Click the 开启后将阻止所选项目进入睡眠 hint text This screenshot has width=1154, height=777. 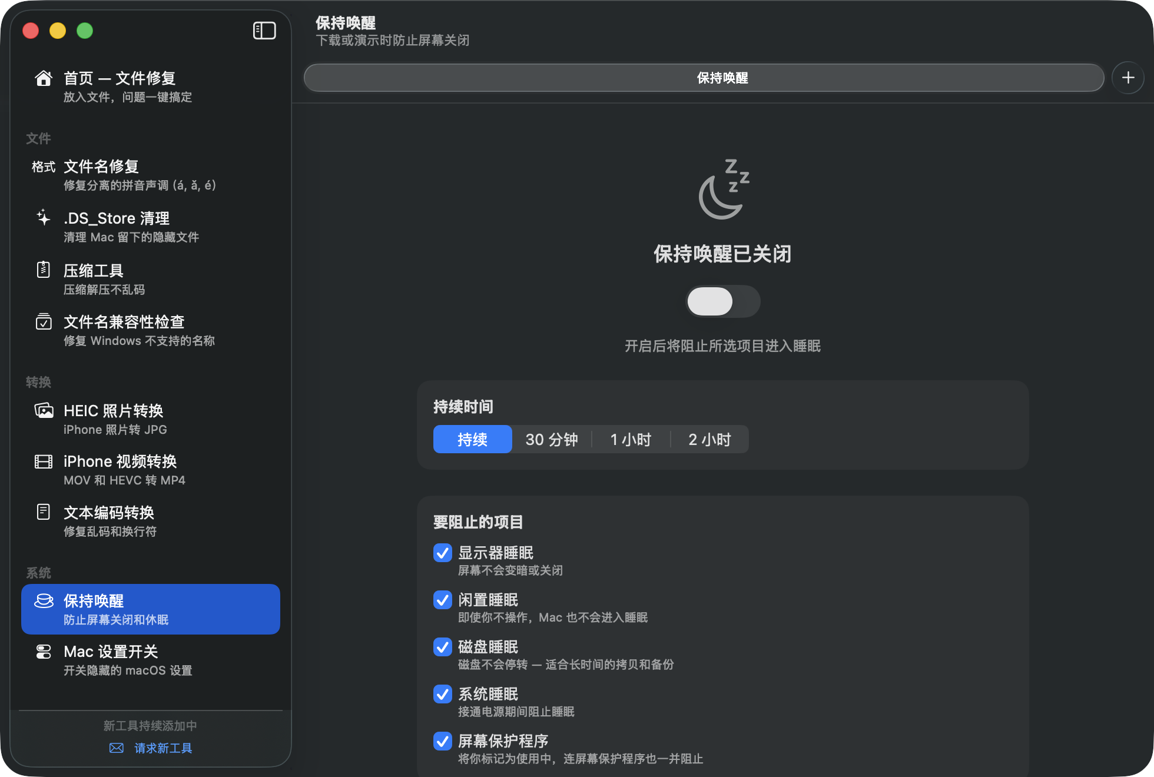(x=722, y=346)
